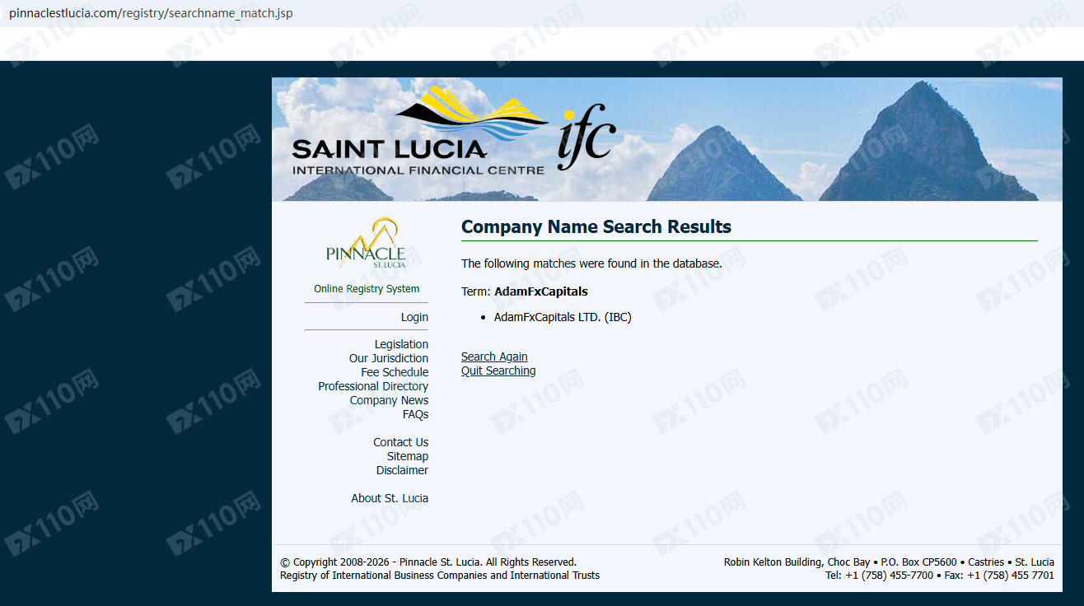View the Disclaimer page
Image resolution: width=1084 pixels, height=606 pixels.
pos(402,470)
